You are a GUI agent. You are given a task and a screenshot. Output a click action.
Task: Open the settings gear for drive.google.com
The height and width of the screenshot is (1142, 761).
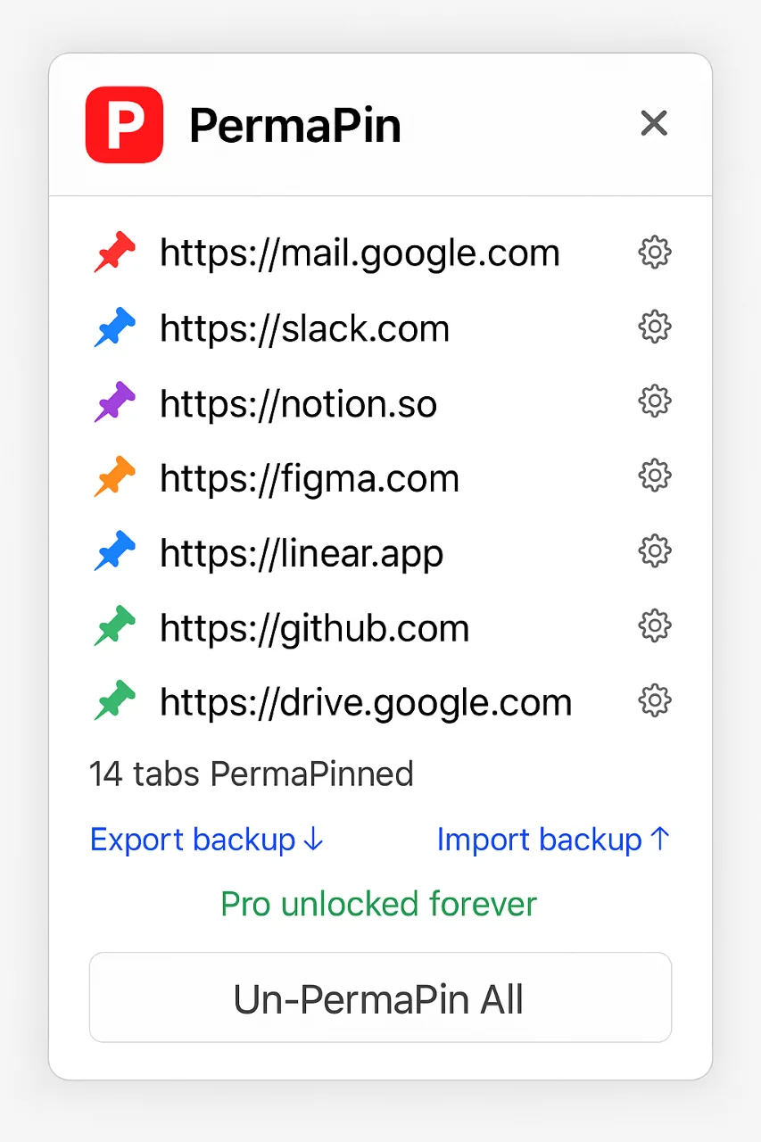654,700
